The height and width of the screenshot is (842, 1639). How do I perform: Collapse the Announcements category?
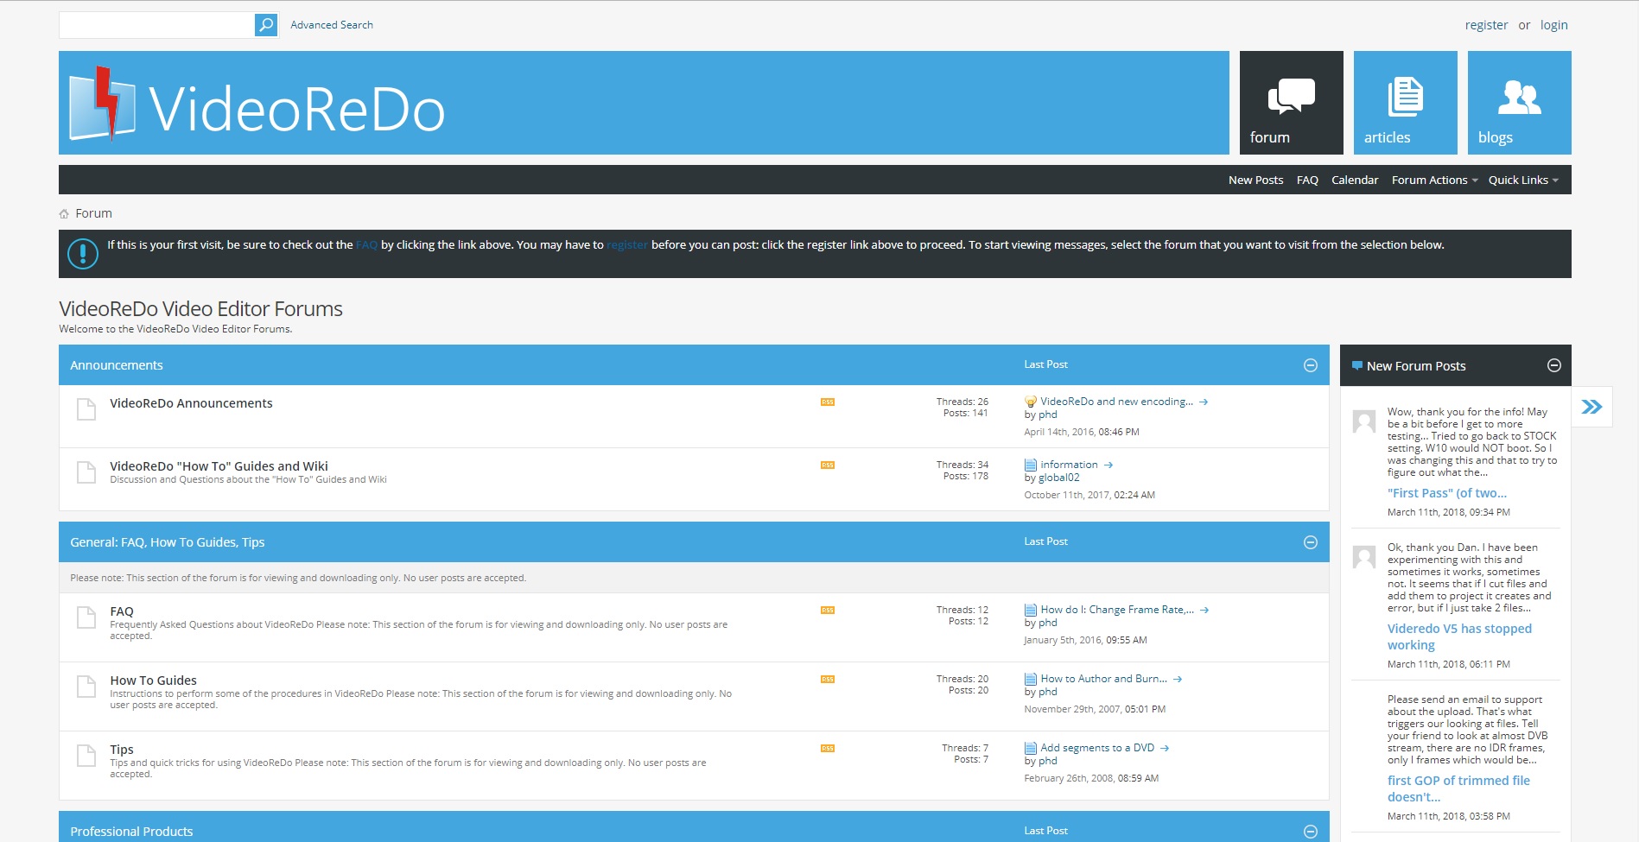coord(1311,365)
